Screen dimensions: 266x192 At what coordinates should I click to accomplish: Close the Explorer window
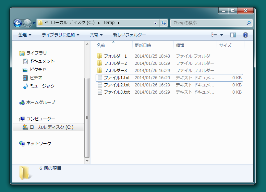click(245, 11)
